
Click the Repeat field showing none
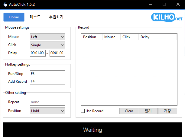click(x=47, y=102)
